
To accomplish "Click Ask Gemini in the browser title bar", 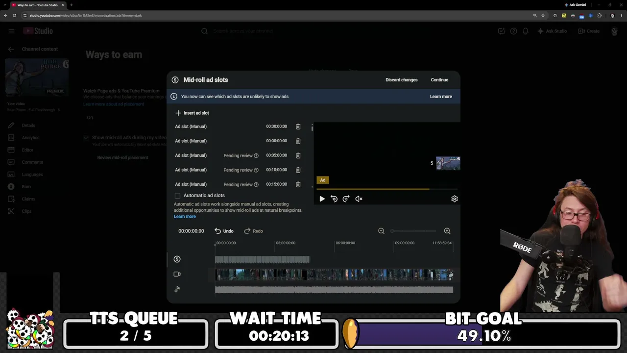I will (x=575, y=5).
